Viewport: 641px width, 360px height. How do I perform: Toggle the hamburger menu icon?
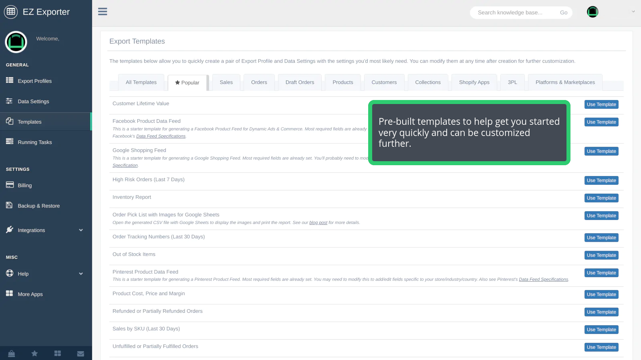pos(103,12)
